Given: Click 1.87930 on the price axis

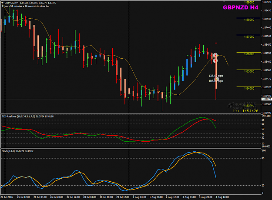Looking at the screenshot, I should [267, 19].
